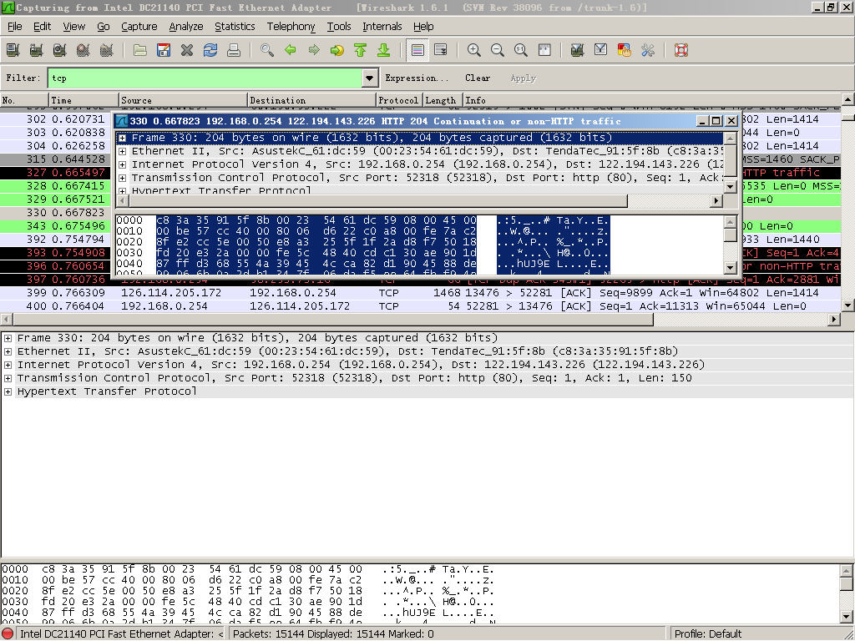Screen dimensions: 855x641
Task: Select packet row 400 in list
Action: [420, 306]
